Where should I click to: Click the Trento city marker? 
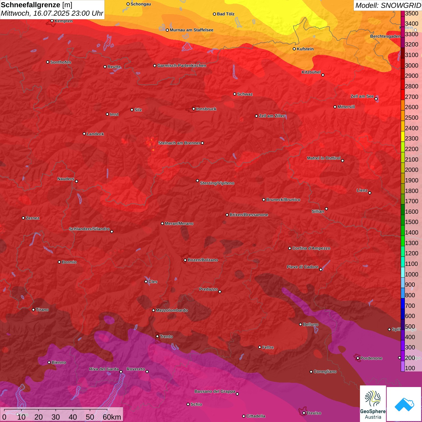pyautogui.click(x=157, y=336)
